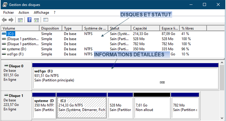Click the 335 Mo free space cell

pyautogui.click(x=167, y=49)
